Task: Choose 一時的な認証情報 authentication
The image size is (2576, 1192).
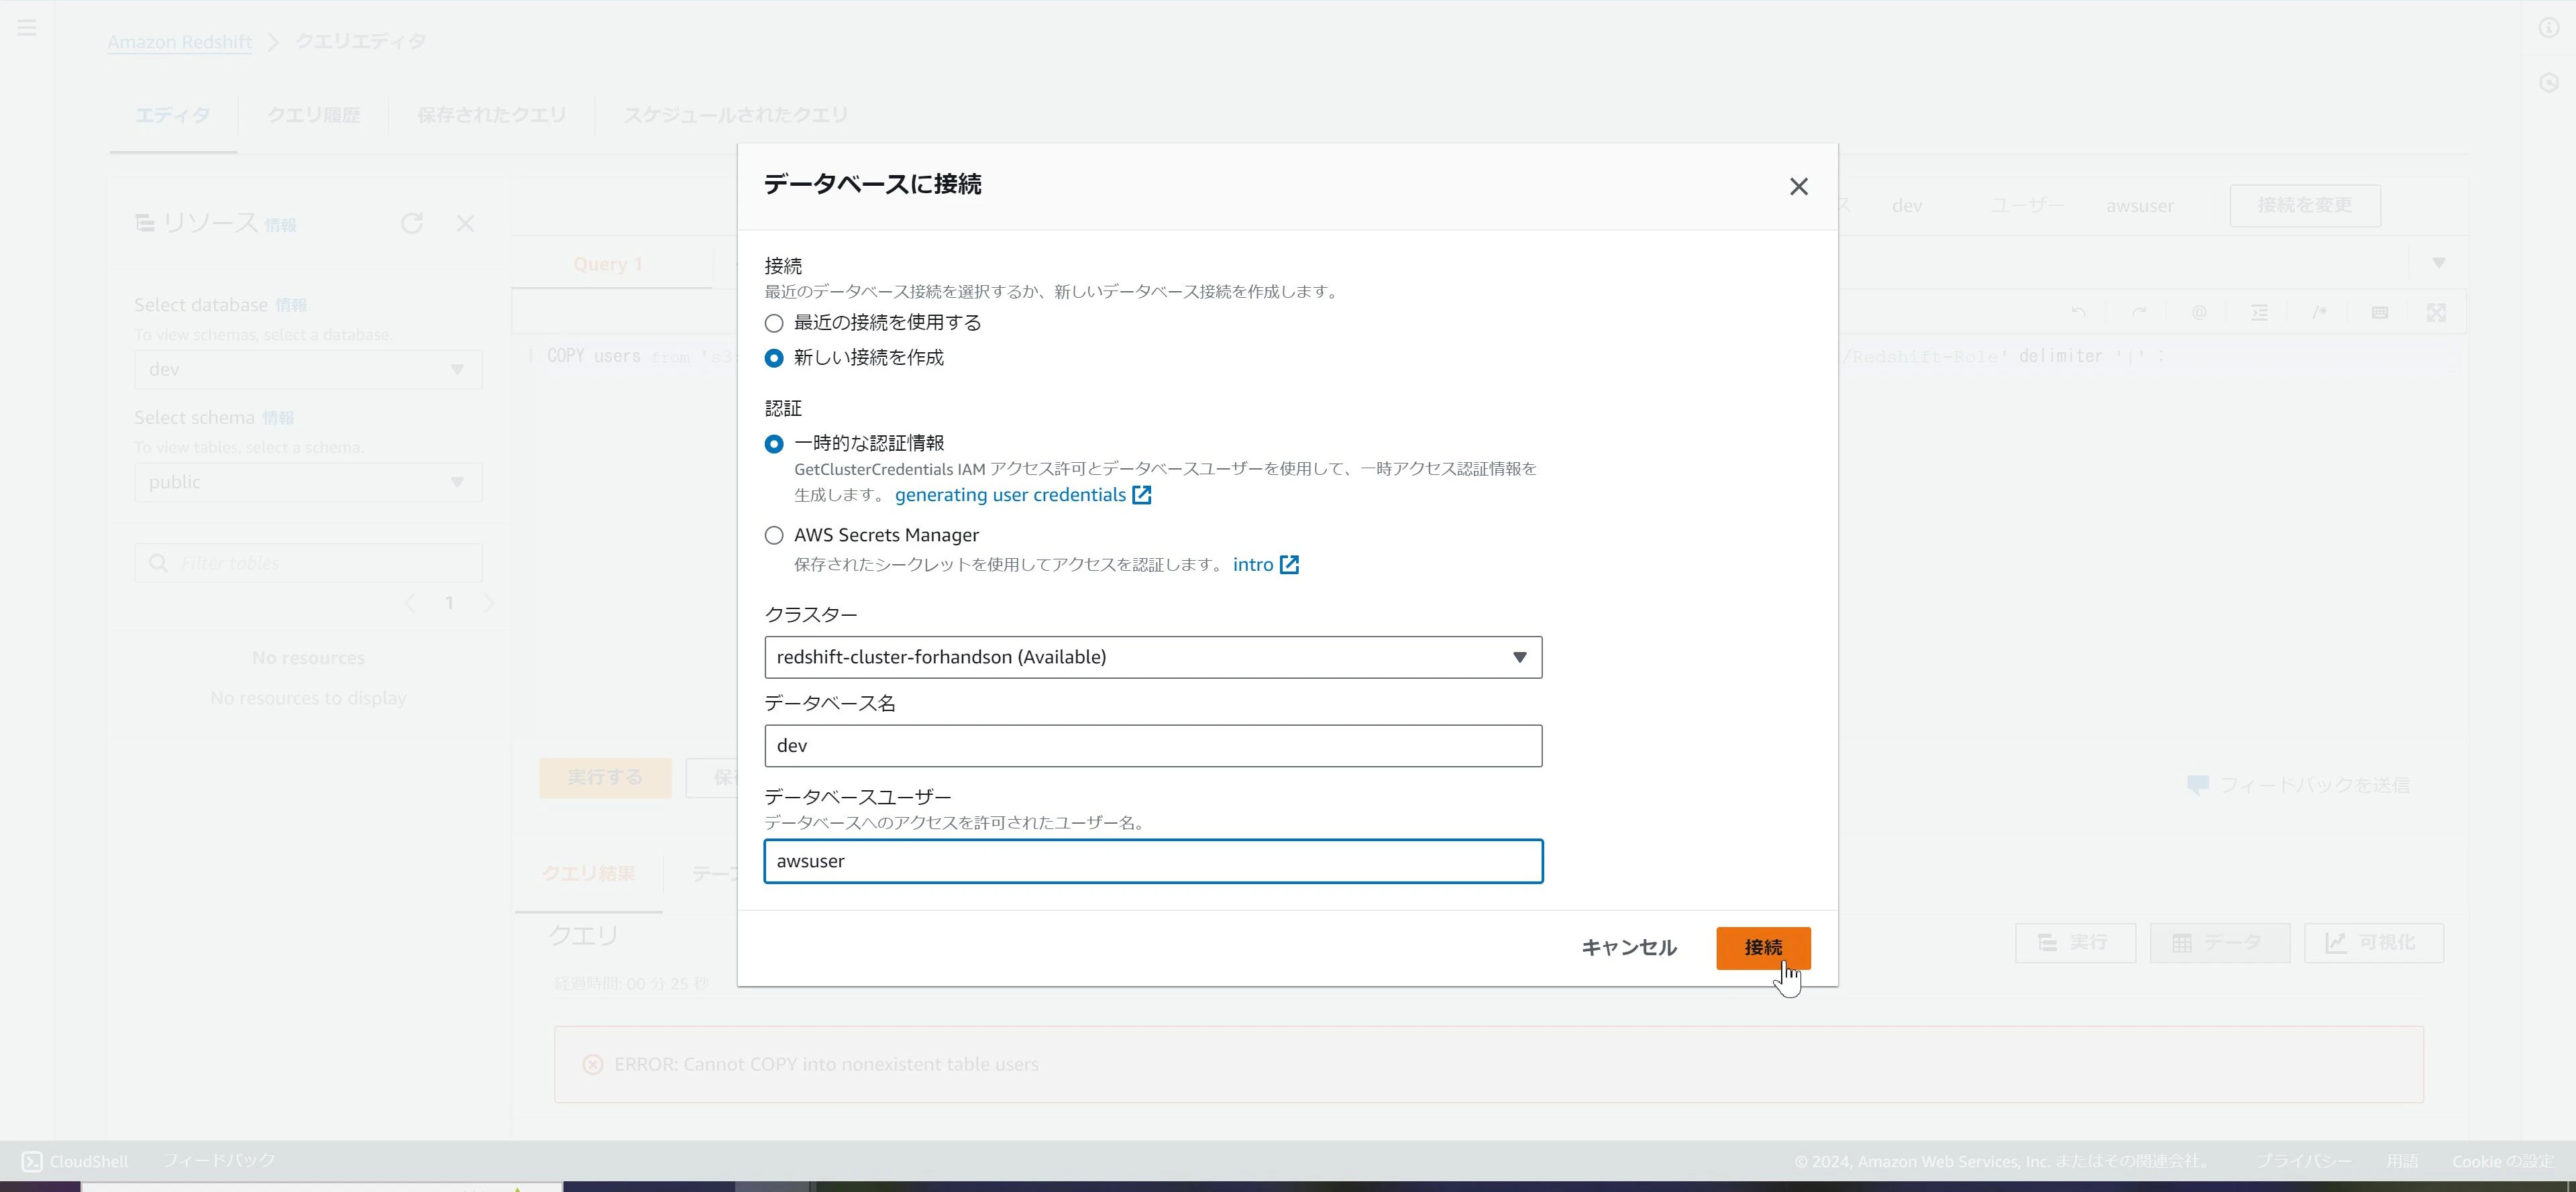Action: click(x=774, y=443)
